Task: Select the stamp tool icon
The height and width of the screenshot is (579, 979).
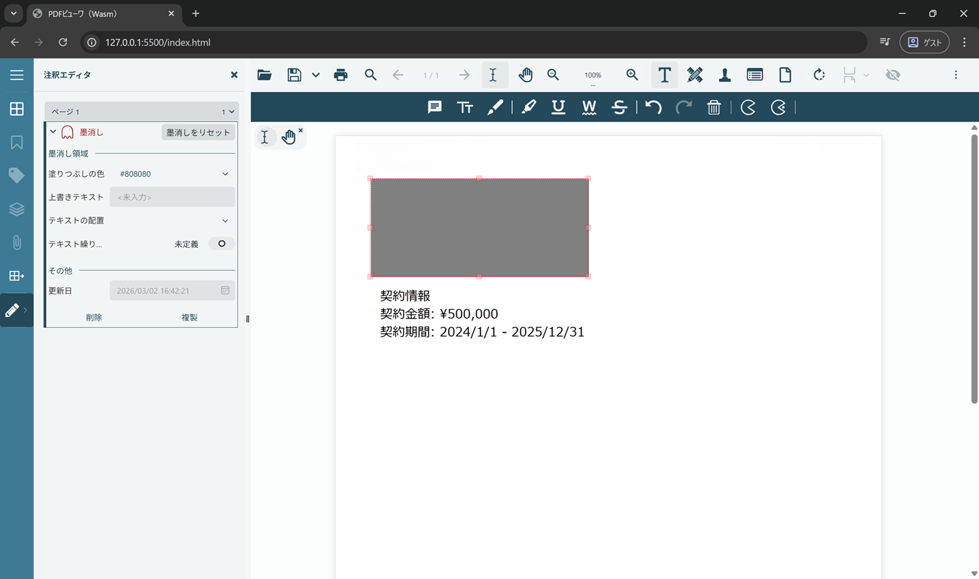Action: pos(724,75)
